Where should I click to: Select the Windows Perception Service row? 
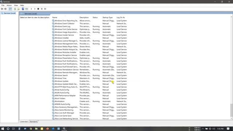[90, 55]
